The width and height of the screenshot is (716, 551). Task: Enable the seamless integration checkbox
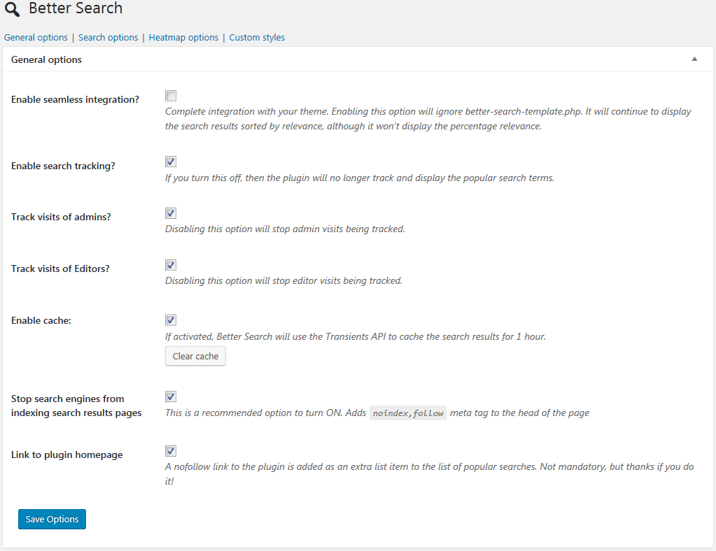point(171,96)
